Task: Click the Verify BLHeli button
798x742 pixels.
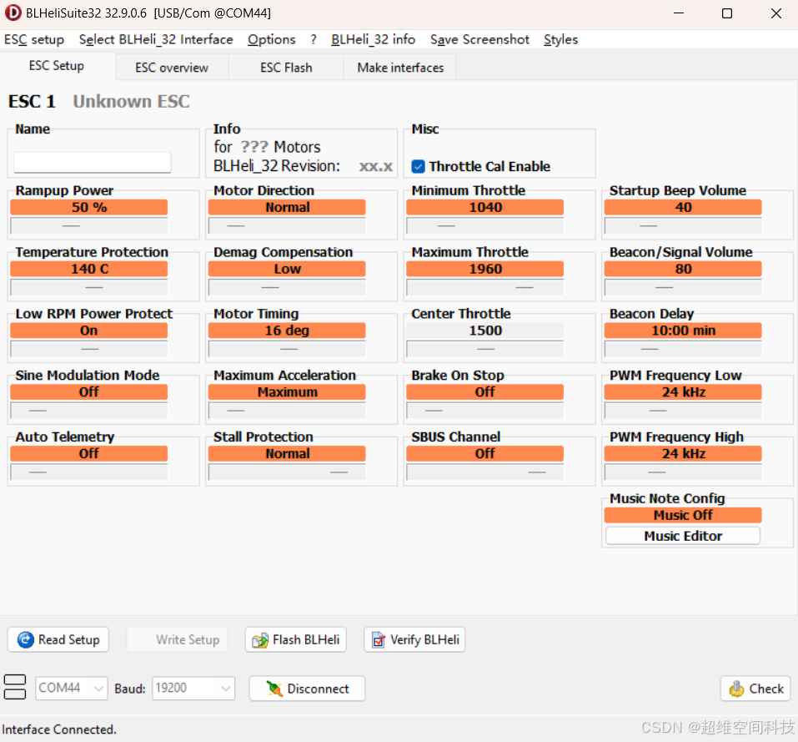Action: click(x=414, y=639)
